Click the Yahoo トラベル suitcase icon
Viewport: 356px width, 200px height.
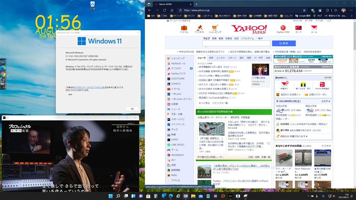[x=184, y=28]
